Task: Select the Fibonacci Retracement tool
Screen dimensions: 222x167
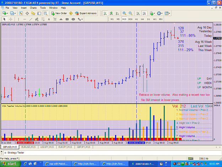Action: point(43,19)
